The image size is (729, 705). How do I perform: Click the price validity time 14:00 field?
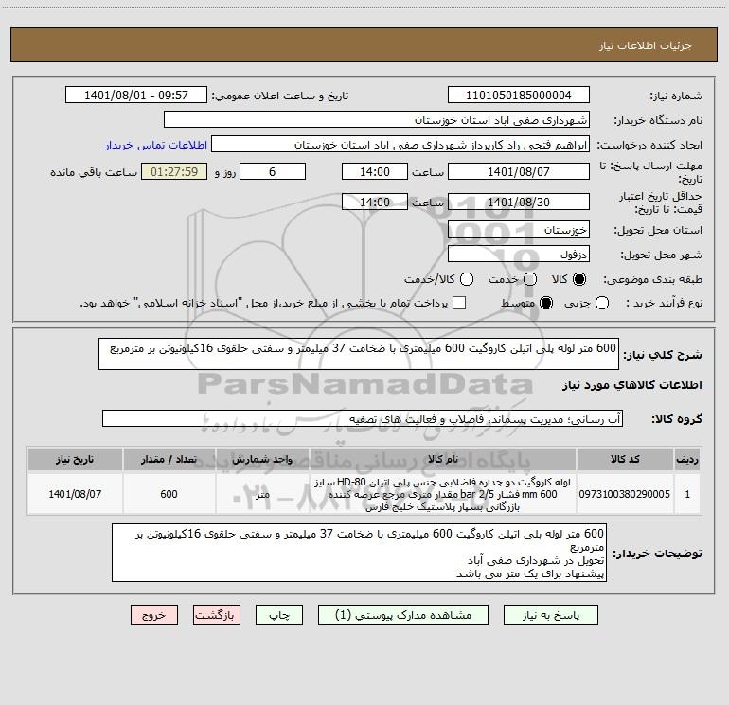pyautogui.click(x=375, y=202)
